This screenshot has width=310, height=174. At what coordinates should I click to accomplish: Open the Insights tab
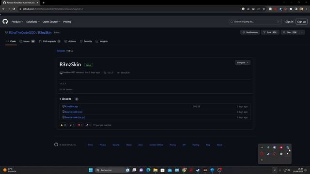point(102,41)
